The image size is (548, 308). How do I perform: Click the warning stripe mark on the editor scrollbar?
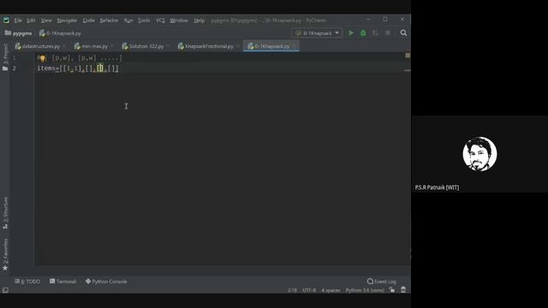408,70
